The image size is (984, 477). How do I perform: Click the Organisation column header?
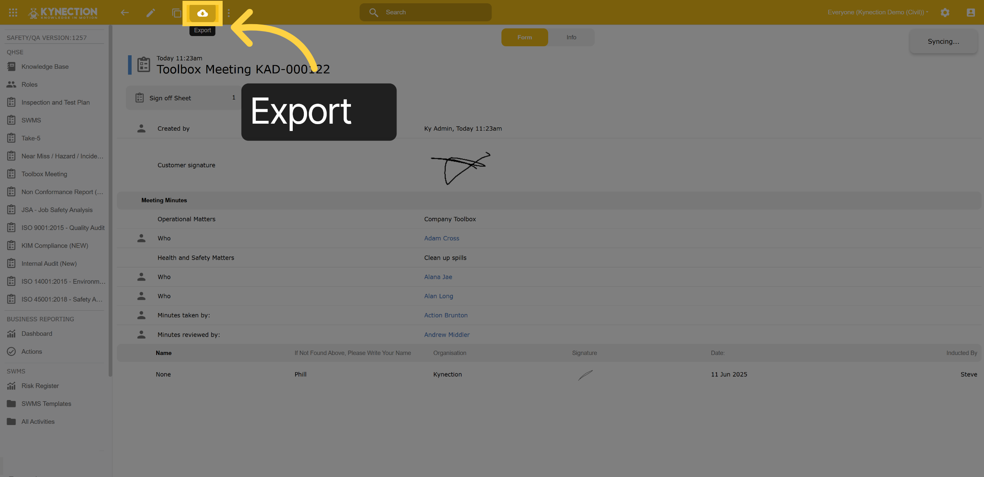tap(449, 353)
